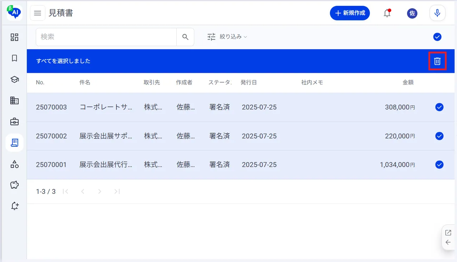Open the graduation cap icon in sidebar
Image resolution: width=457 pixels, height=262 pixels.
(x=14, y=79)
